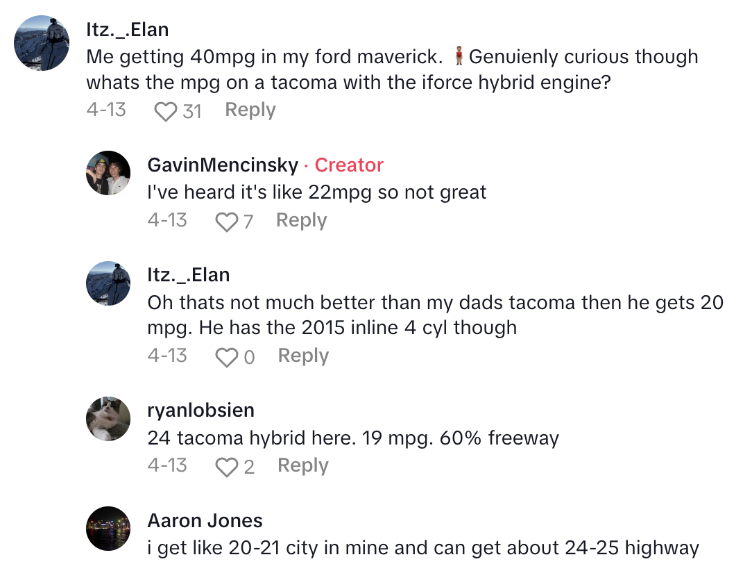The height and width of the screenshot is (564, 752).
Task: Click Aaron Jones's avatar
Action: [108, 529]
